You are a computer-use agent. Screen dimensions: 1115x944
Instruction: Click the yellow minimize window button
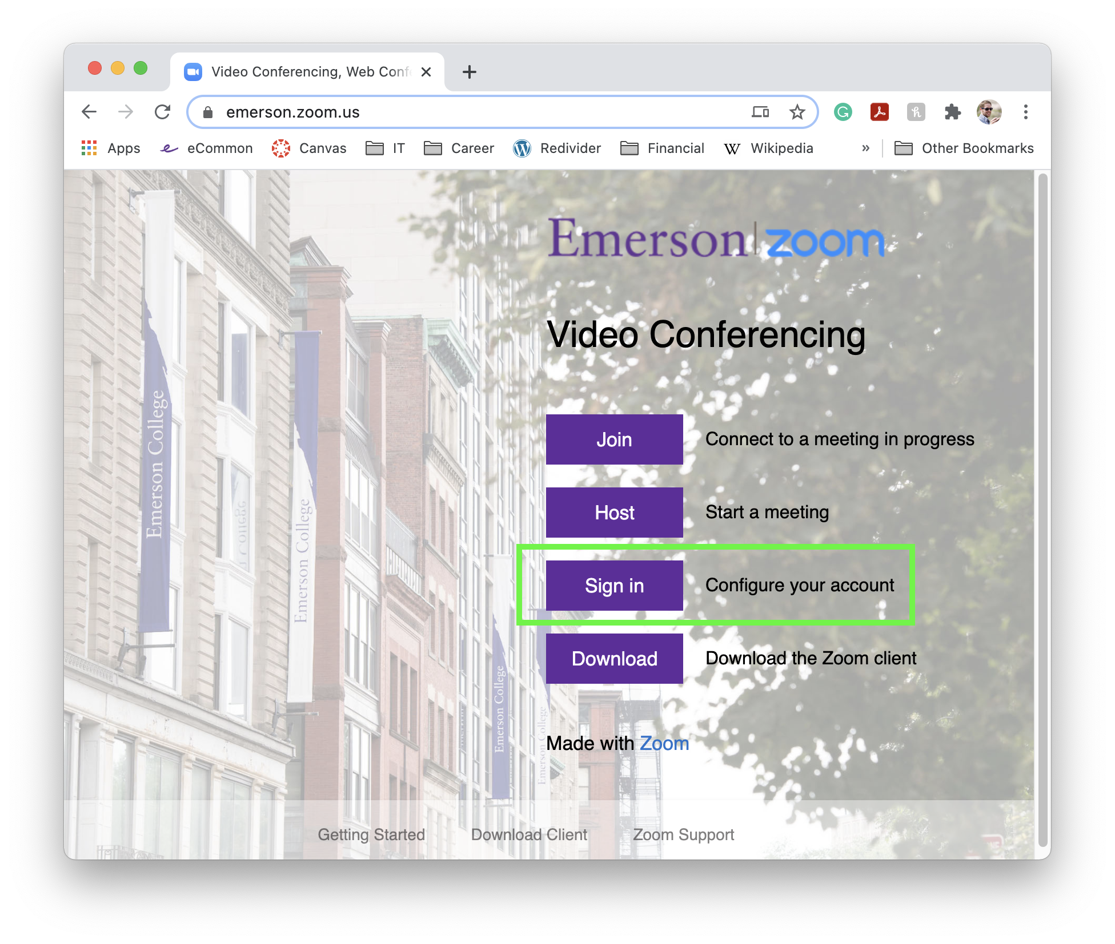[x=118, y=68]
